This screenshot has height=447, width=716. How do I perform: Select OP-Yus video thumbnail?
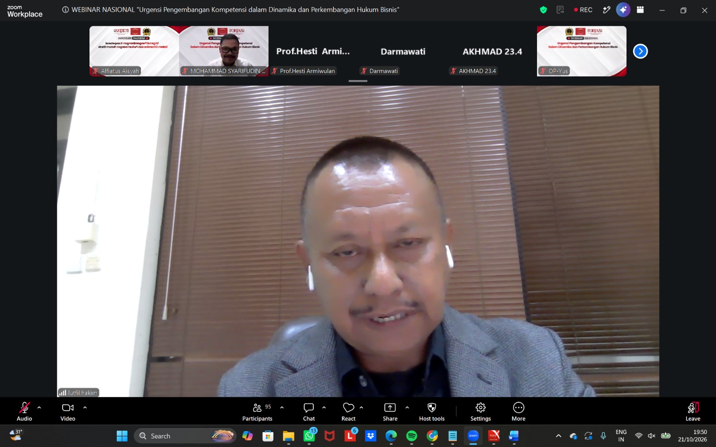[582, 51]
